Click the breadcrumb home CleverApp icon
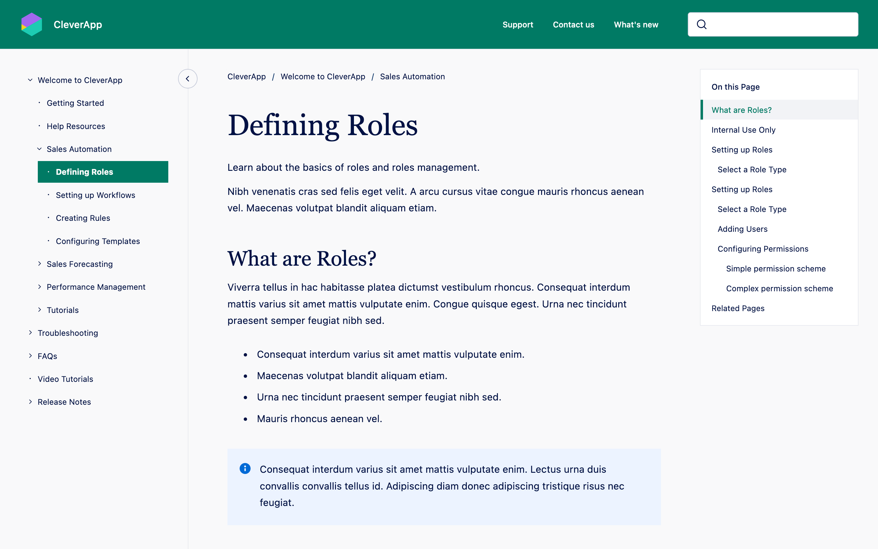Viewport: 878px width, 549px height. [x=247, y=77]
